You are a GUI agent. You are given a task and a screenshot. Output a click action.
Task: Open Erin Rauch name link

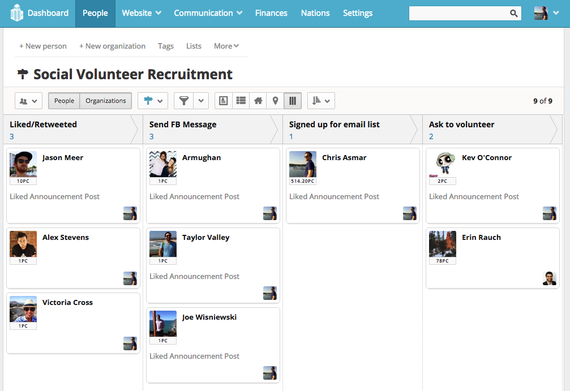click(481, 237)
